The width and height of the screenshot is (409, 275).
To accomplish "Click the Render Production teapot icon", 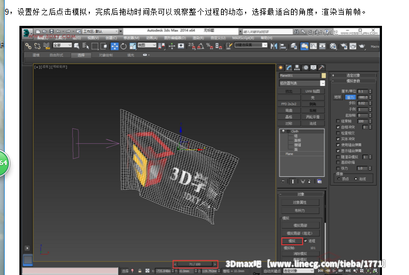I will click(362, 46).
